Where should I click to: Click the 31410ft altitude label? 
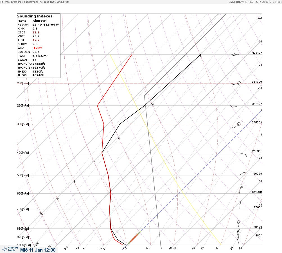[257, 104]
